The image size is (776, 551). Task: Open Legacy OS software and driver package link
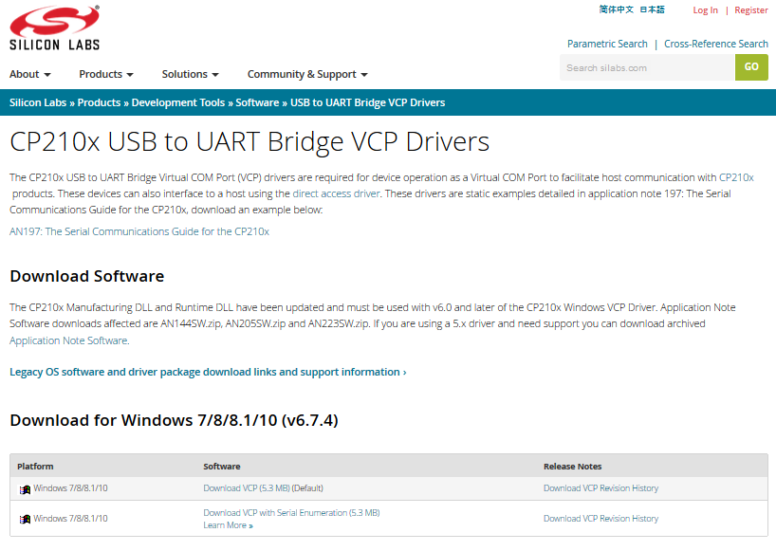pos(208,372)
